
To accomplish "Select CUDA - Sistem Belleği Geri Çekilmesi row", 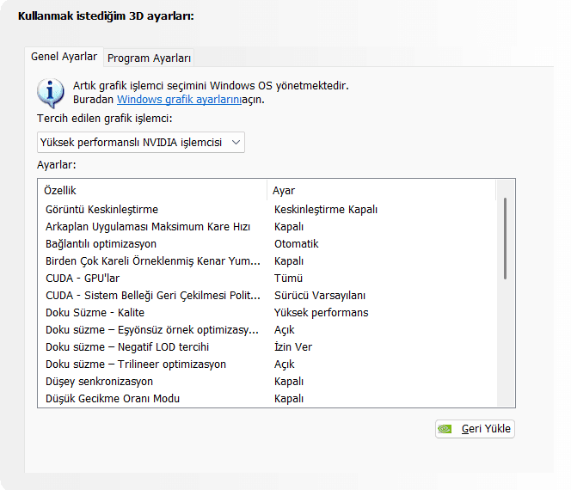I will [267, 295].
